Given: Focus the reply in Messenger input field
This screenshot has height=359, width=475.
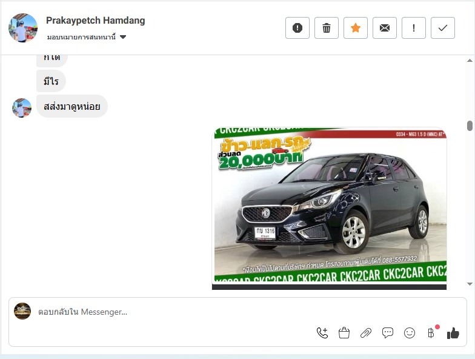Looking at the screenshot, I should tap(237, 312).
